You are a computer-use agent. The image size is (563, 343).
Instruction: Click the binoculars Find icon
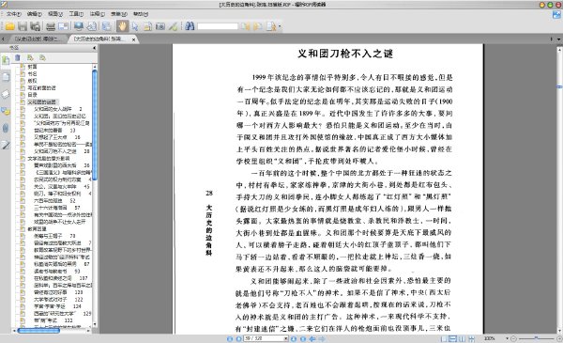coord(190,26)
